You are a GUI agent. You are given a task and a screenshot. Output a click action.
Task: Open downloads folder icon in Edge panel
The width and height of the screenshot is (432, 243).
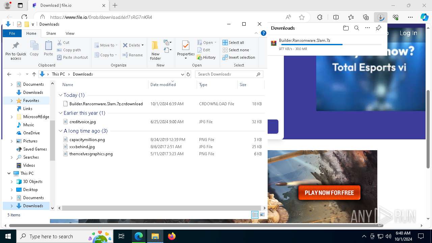[346, 28]
